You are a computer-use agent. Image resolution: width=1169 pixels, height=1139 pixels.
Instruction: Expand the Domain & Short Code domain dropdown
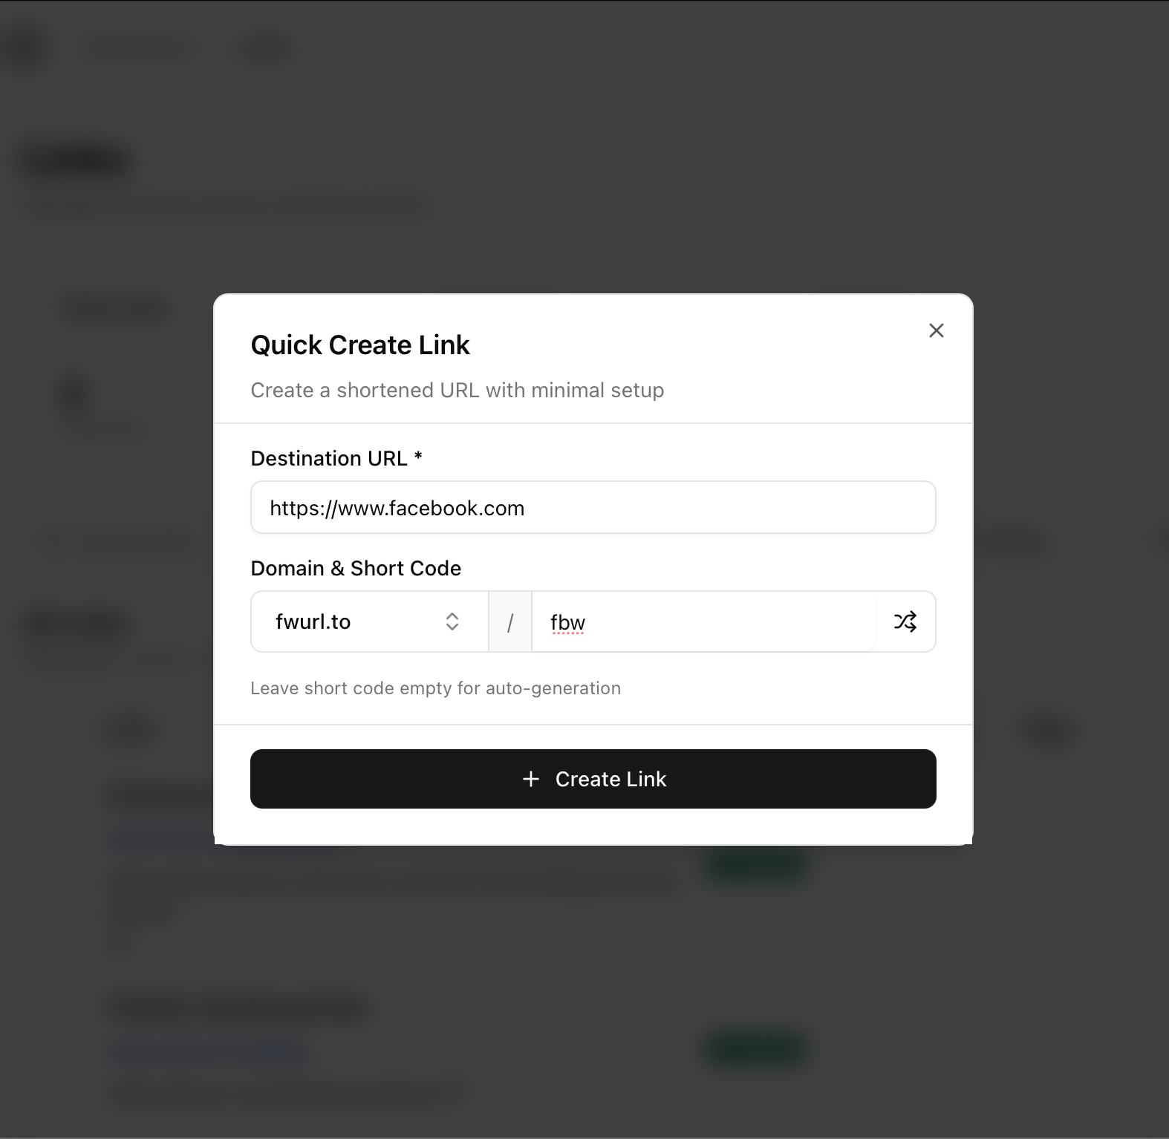pyautogui.click(x=369, y=621)
